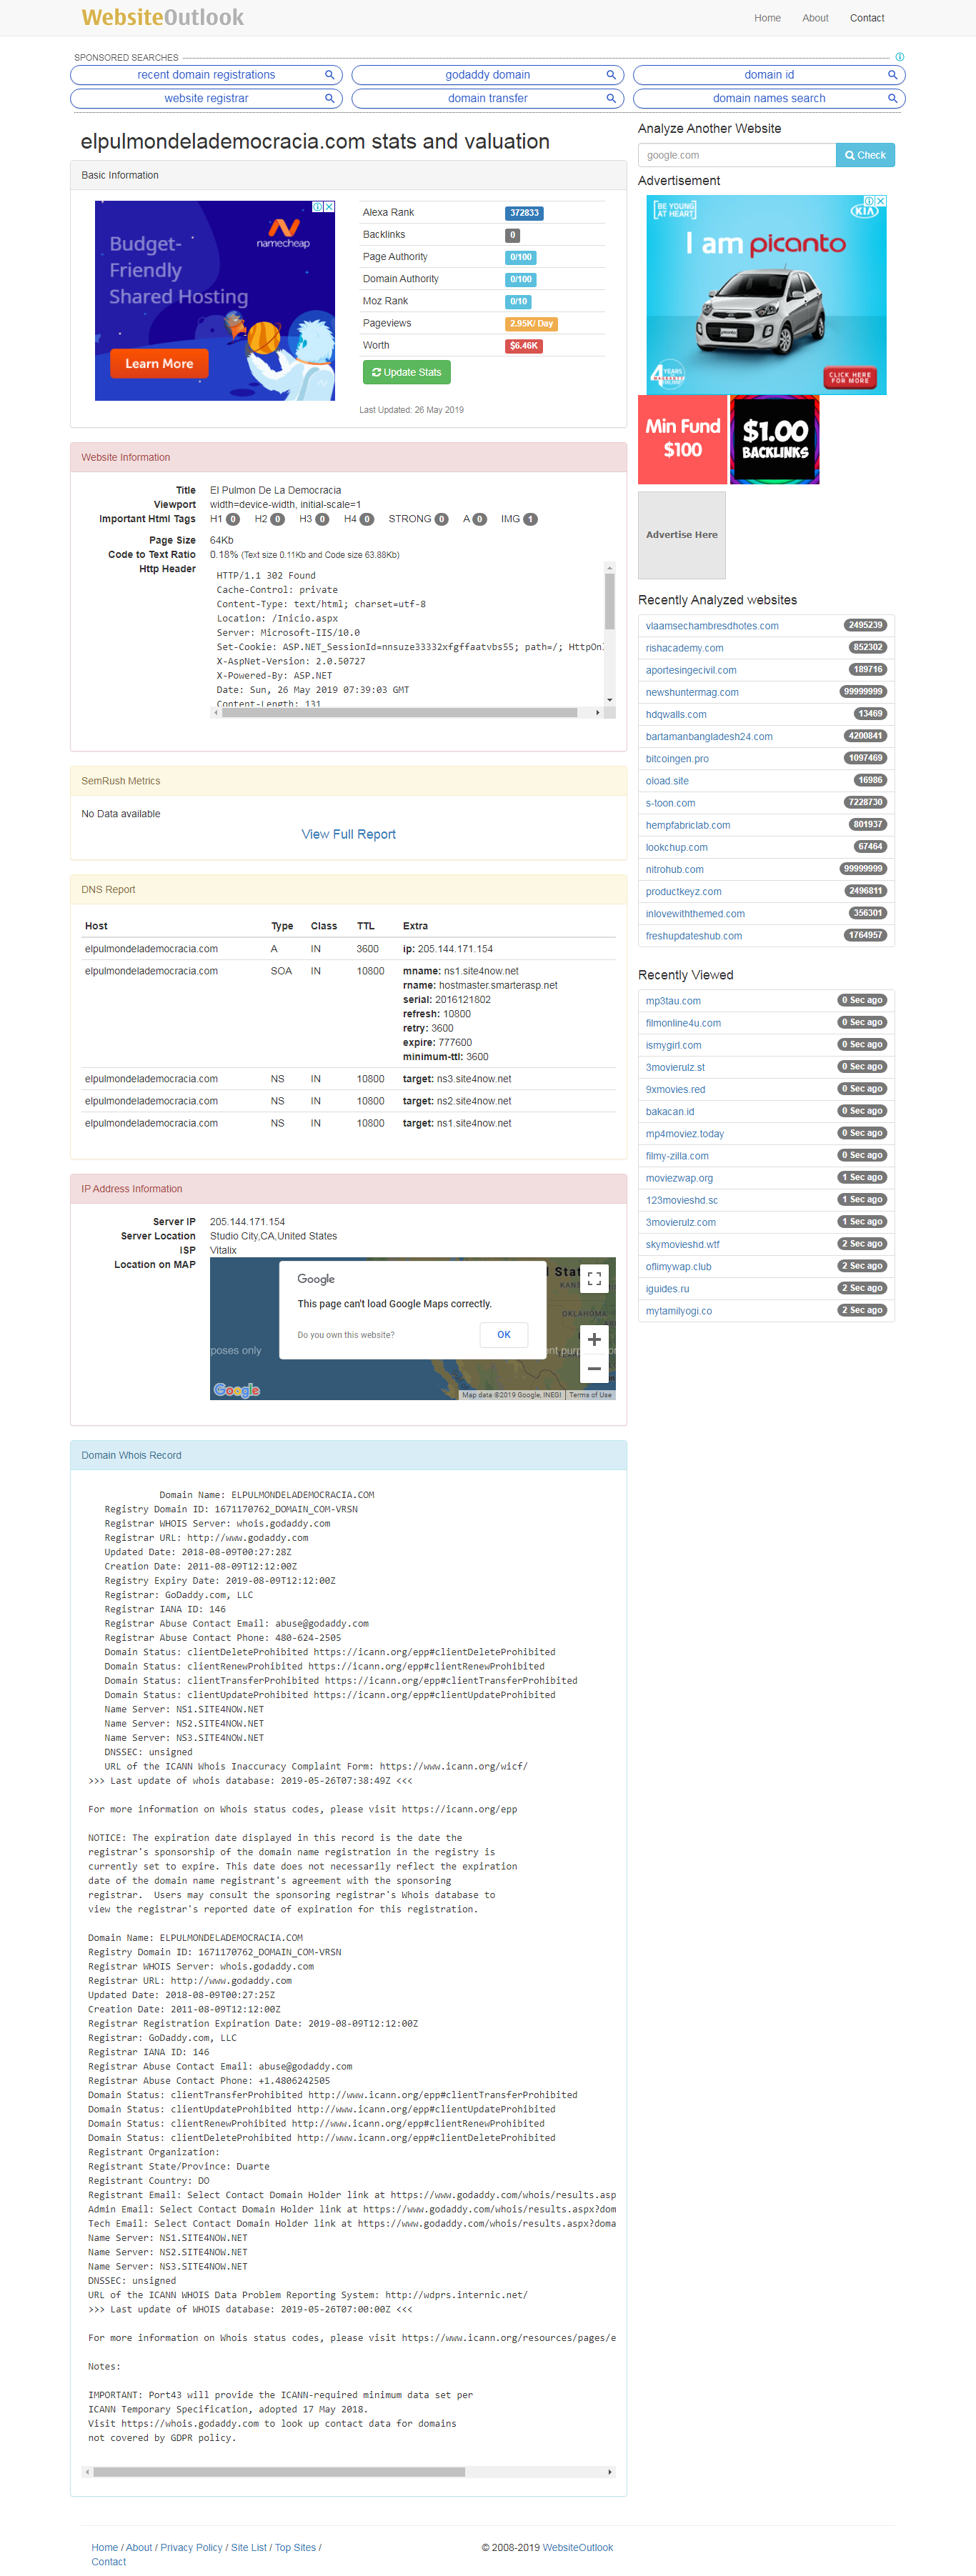Open skymovieshd.wtf link
Viewport: 976px width, 2576px height.
tap(682, 1244)
